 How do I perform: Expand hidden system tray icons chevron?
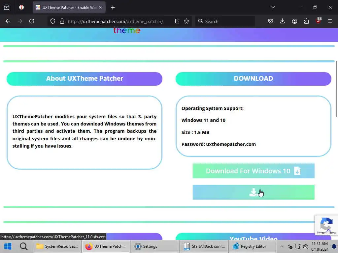282,246
